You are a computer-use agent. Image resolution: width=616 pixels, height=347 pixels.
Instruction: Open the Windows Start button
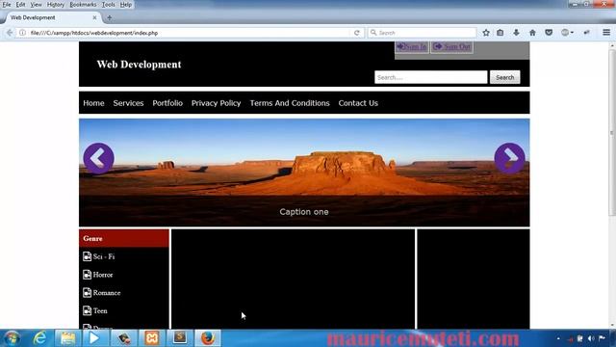pyautogui.click(x=13, y=338)
